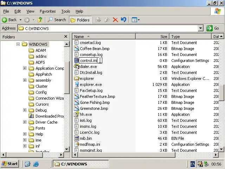Image resolution: width=225 pixels, height=169 pixels.
Task: Click the msdfmap.ini settings icon
Action: click(x=77, y=144)
